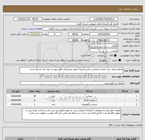Click the ست unit cell
Viewport: 145px width, 140px height.
(53, 100)
